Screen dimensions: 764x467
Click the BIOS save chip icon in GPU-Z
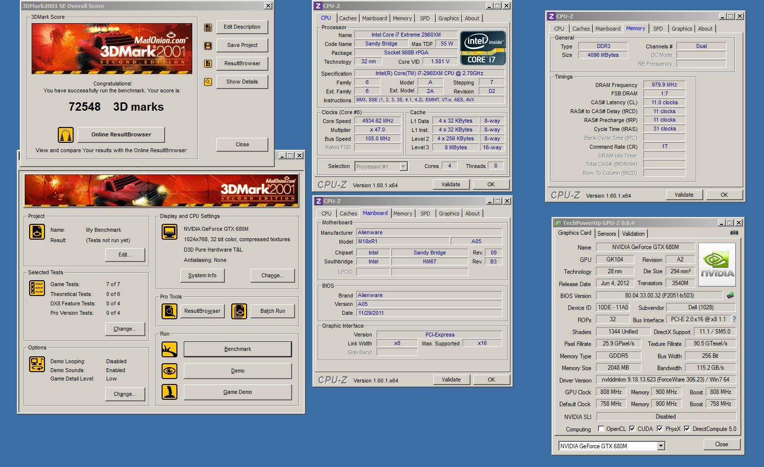[x=730, y=296]
